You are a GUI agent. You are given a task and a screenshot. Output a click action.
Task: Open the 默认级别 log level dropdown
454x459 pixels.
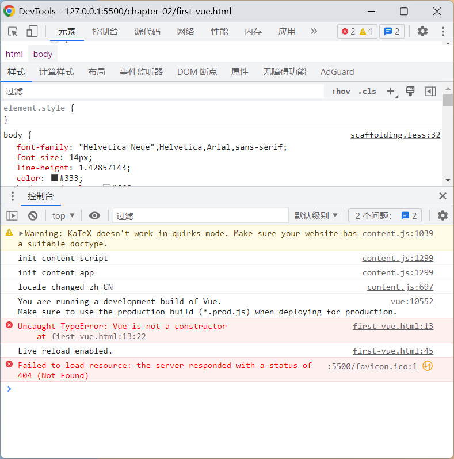[316, 216]
